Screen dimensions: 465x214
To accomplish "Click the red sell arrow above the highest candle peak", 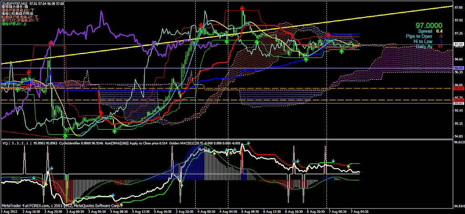I will [242, 8].
